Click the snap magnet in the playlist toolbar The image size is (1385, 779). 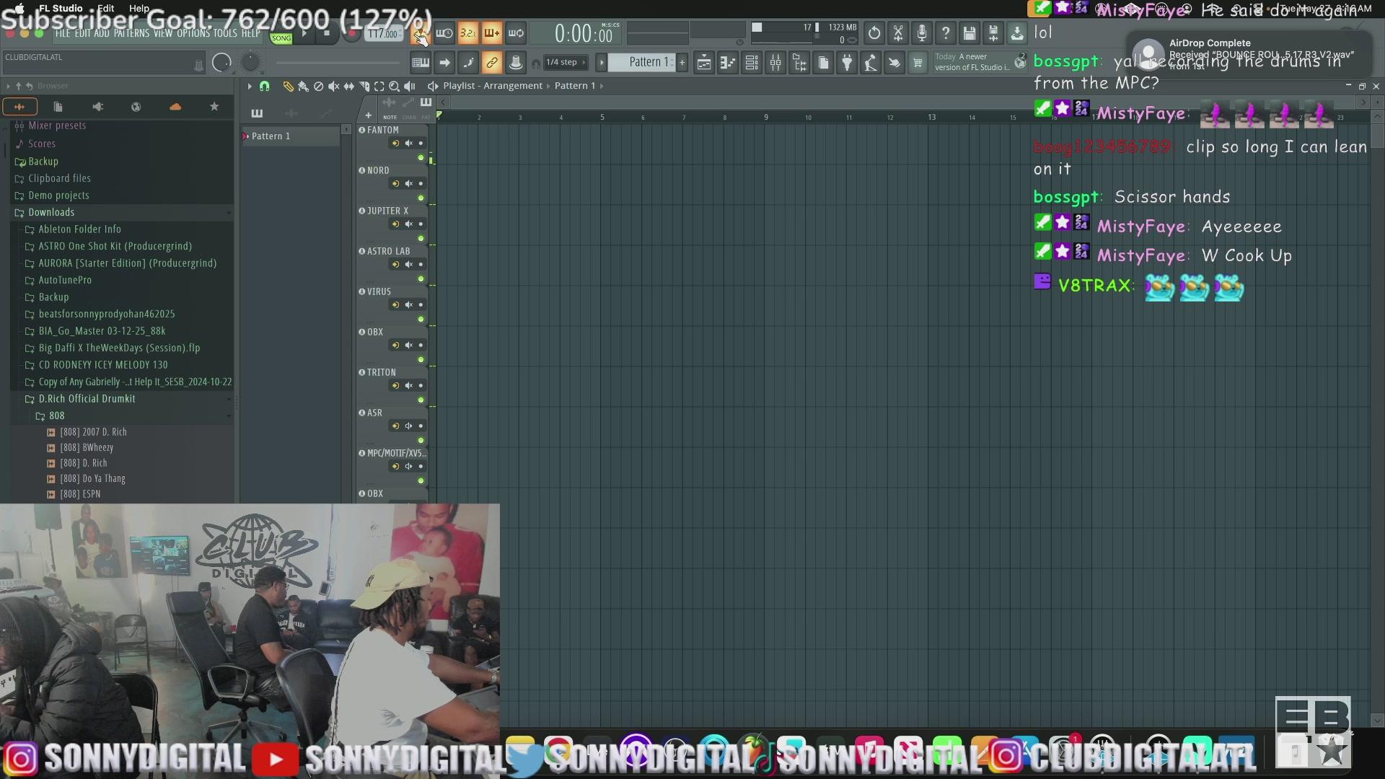pos(265,86)
